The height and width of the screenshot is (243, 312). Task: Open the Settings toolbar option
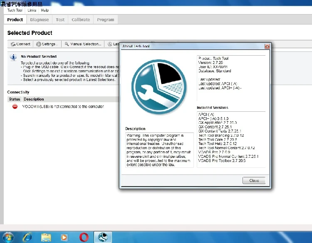(x=46, y=44)
